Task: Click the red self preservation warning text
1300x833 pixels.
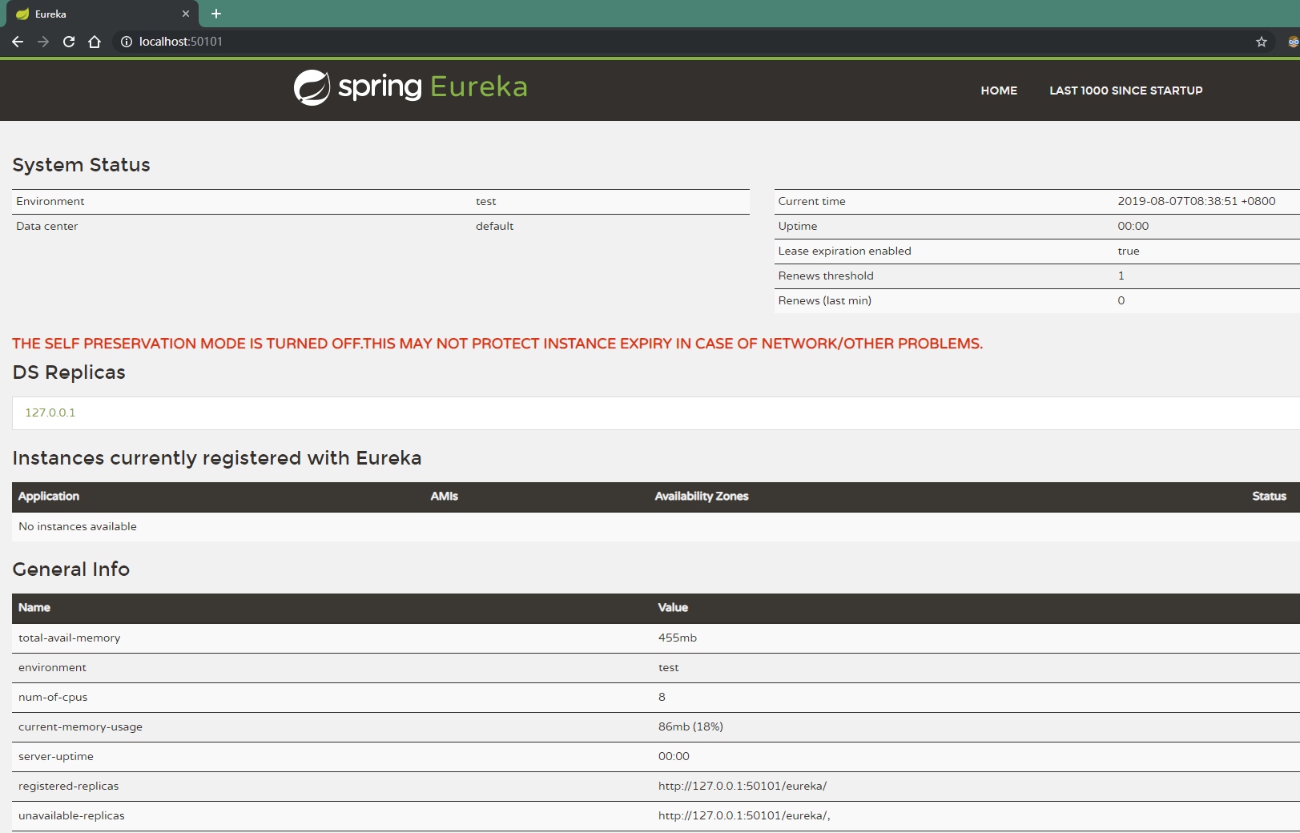Action: coord(497,344)
